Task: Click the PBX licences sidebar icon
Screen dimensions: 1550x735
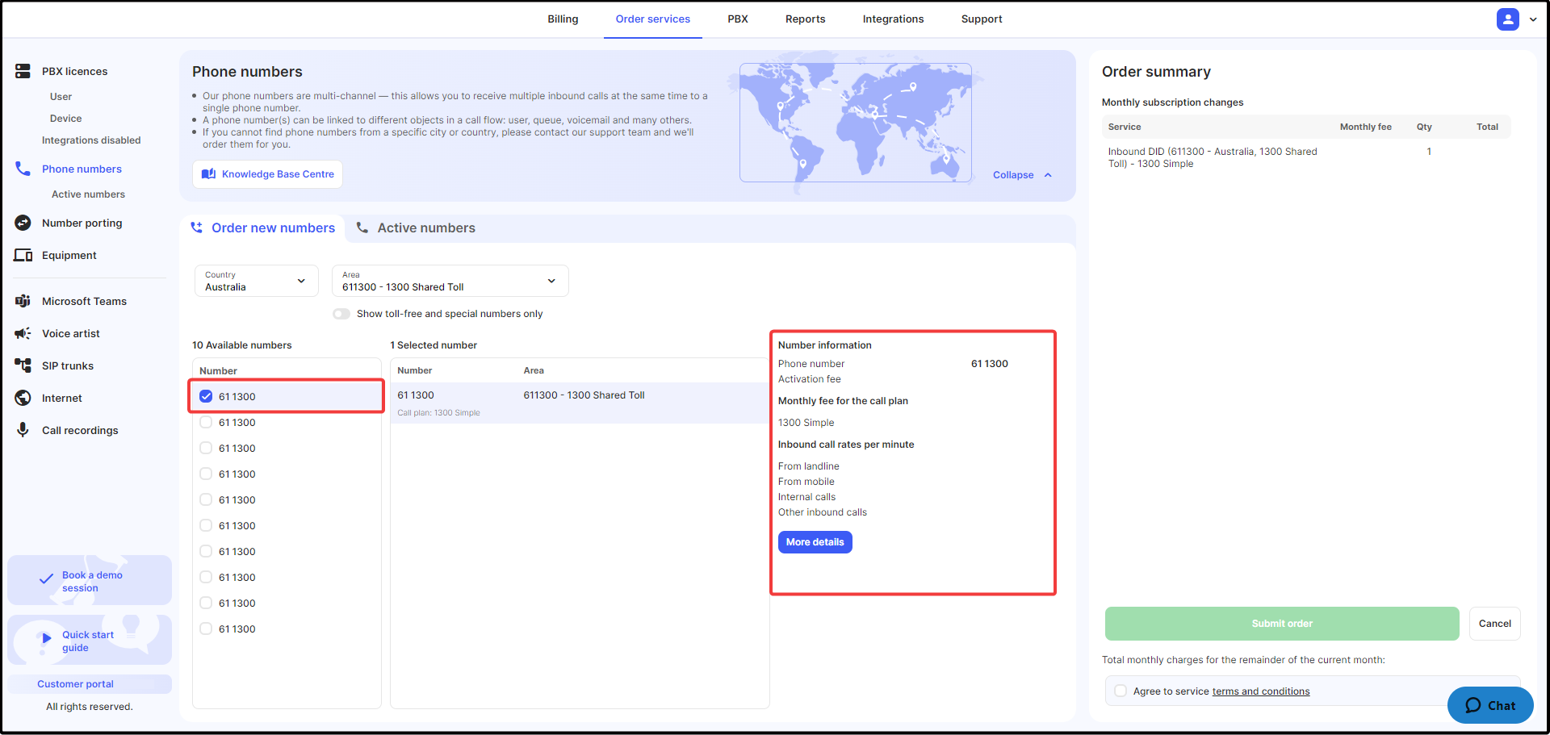Action: tap(23, 71)
